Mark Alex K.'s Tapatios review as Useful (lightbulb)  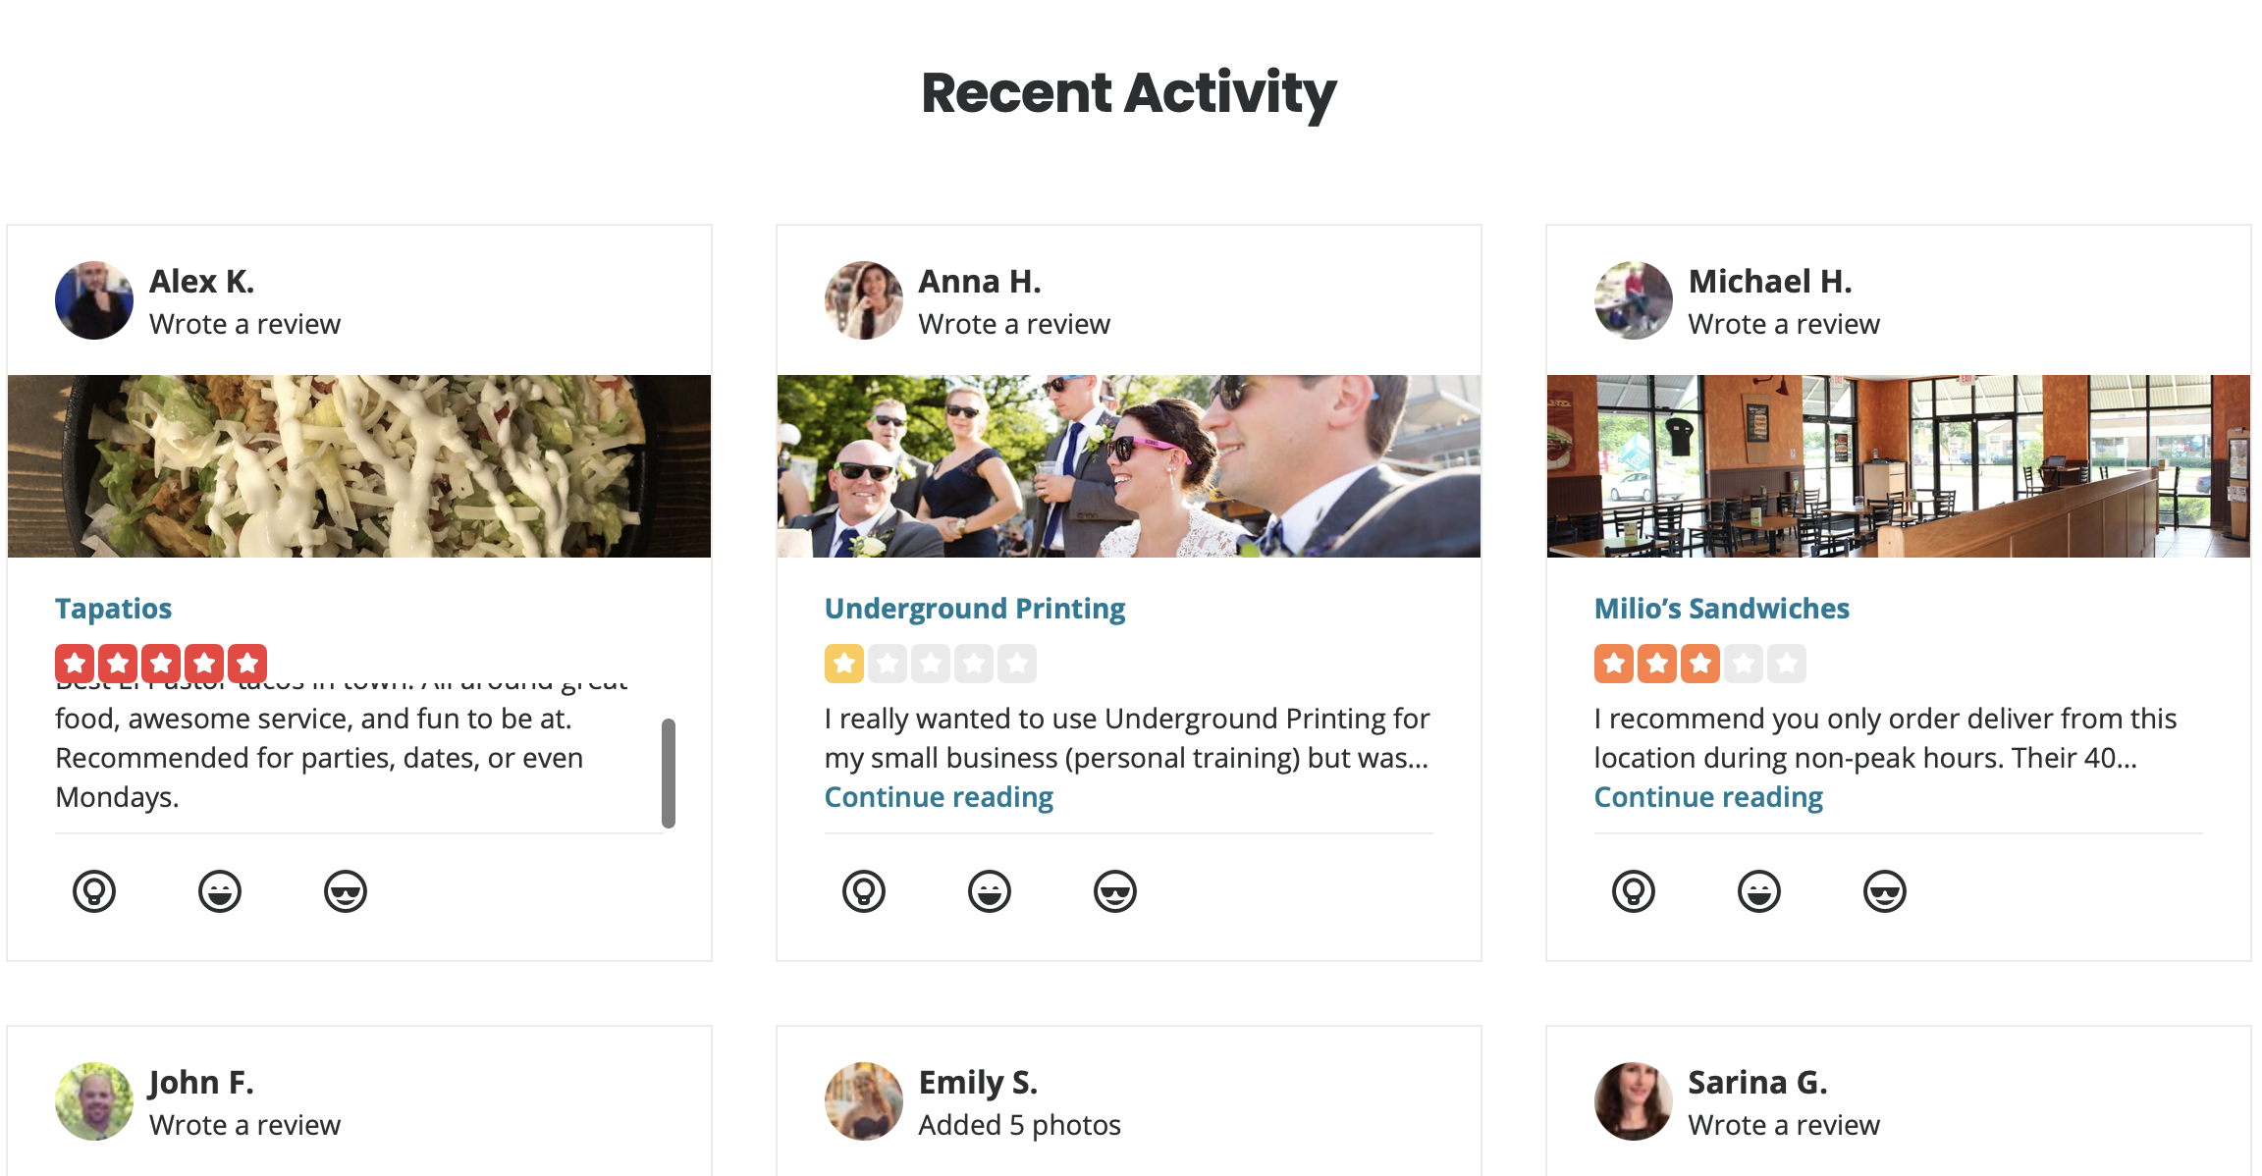(x=94, y=891)
